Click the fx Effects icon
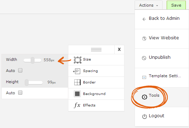 click(x=77, y=105)
